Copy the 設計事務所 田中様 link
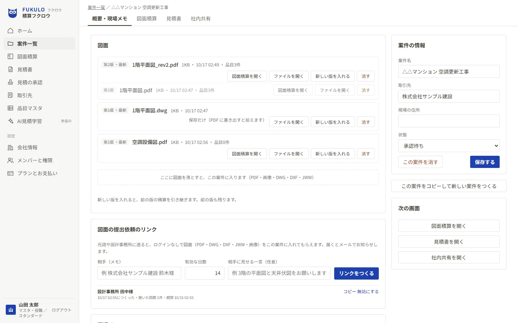The image size is (518, 323). click(x=350, y=291)
